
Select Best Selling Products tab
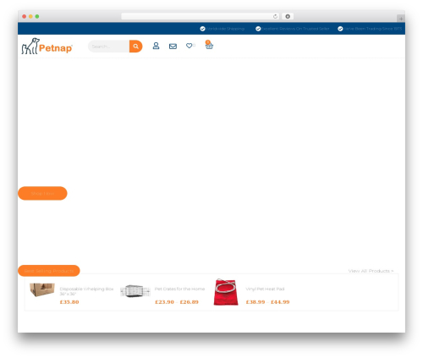tap(49, 271)
